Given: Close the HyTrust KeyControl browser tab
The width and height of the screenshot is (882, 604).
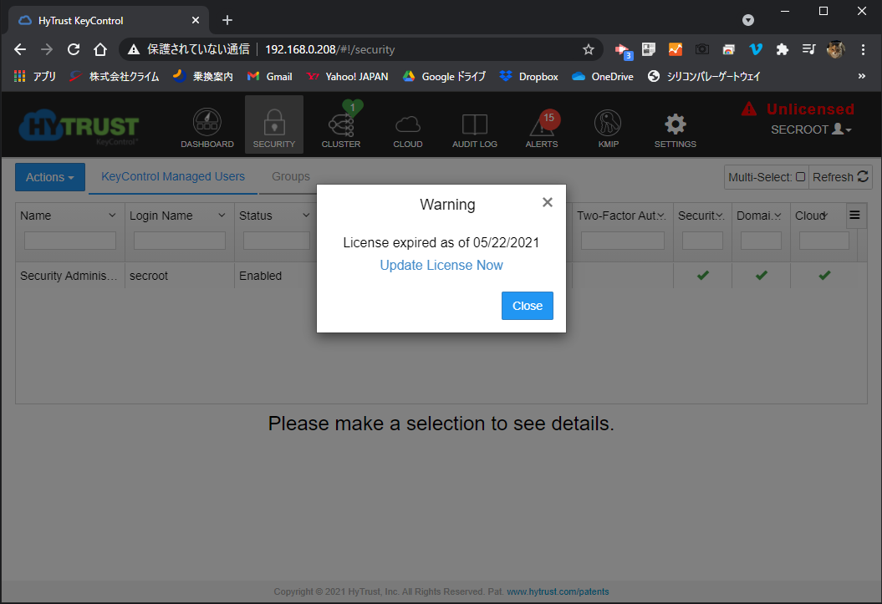Looking at the screenshot, I should [x=195, y=20].
